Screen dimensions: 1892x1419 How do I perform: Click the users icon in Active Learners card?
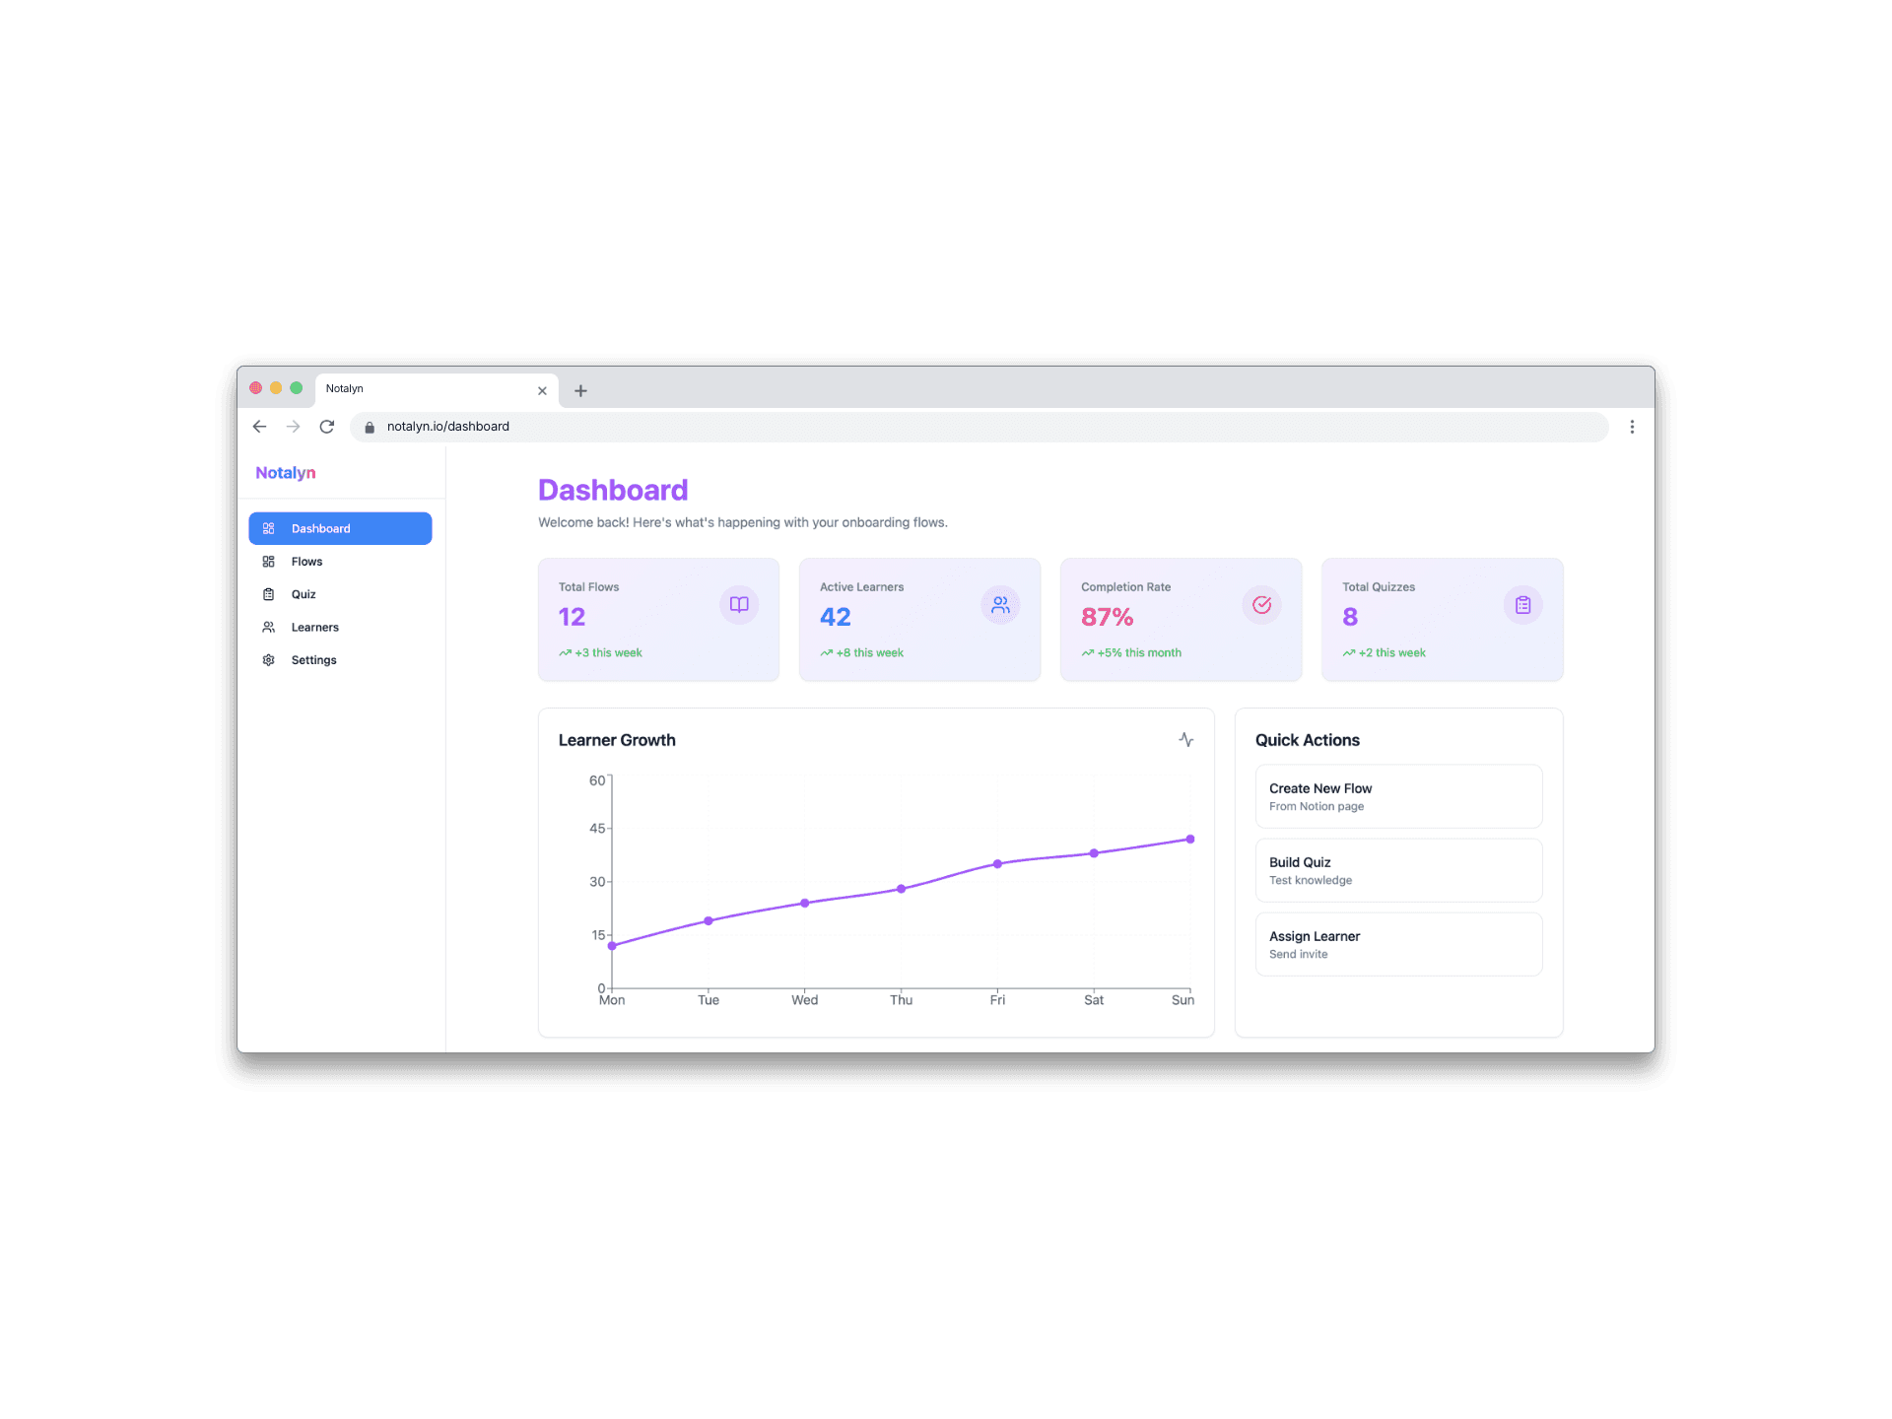coord(1000,604)
